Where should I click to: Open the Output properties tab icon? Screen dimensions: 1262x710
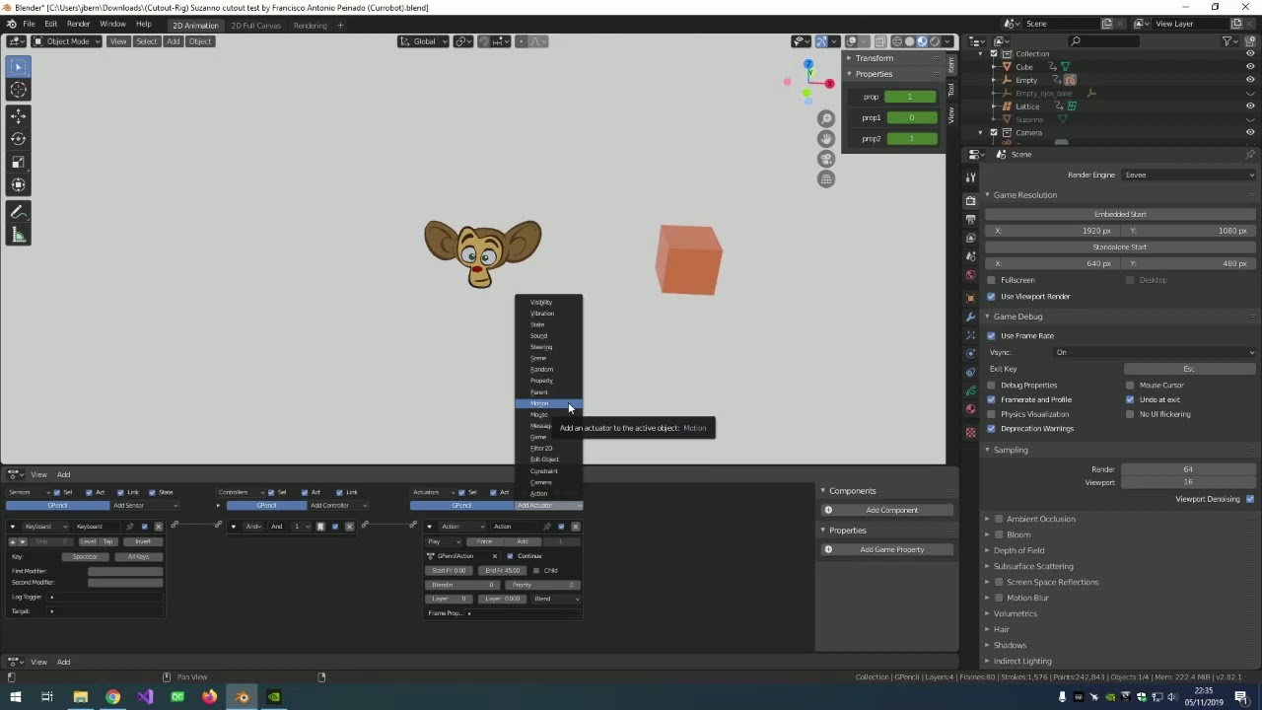pyautogui.click(x=971, y=219)
